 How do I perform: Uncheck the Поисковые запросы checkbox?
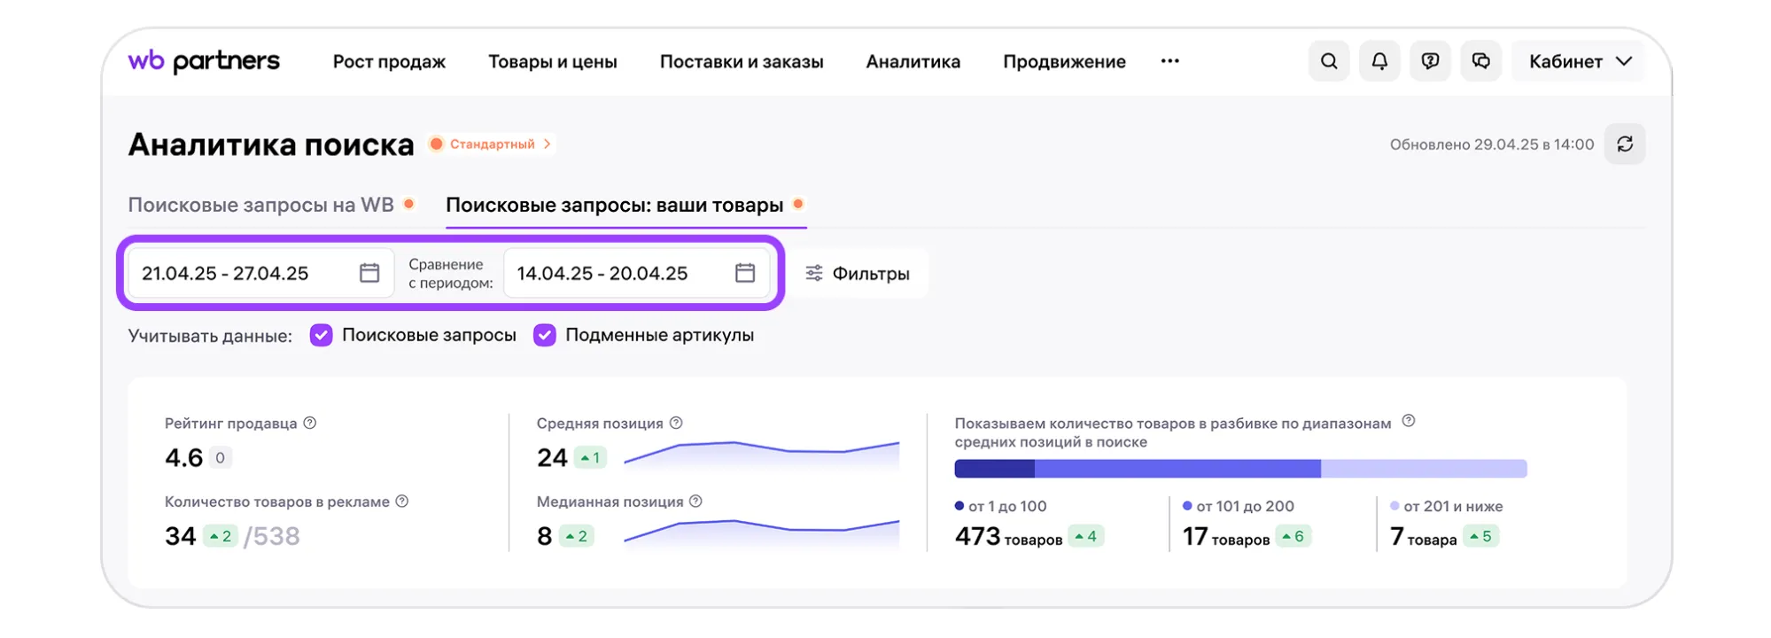coord(322,335)
